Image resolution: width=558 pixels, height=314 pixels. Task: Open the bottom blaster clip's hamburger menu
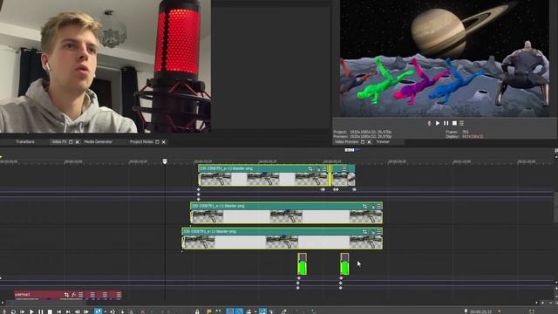coord(379,232)
